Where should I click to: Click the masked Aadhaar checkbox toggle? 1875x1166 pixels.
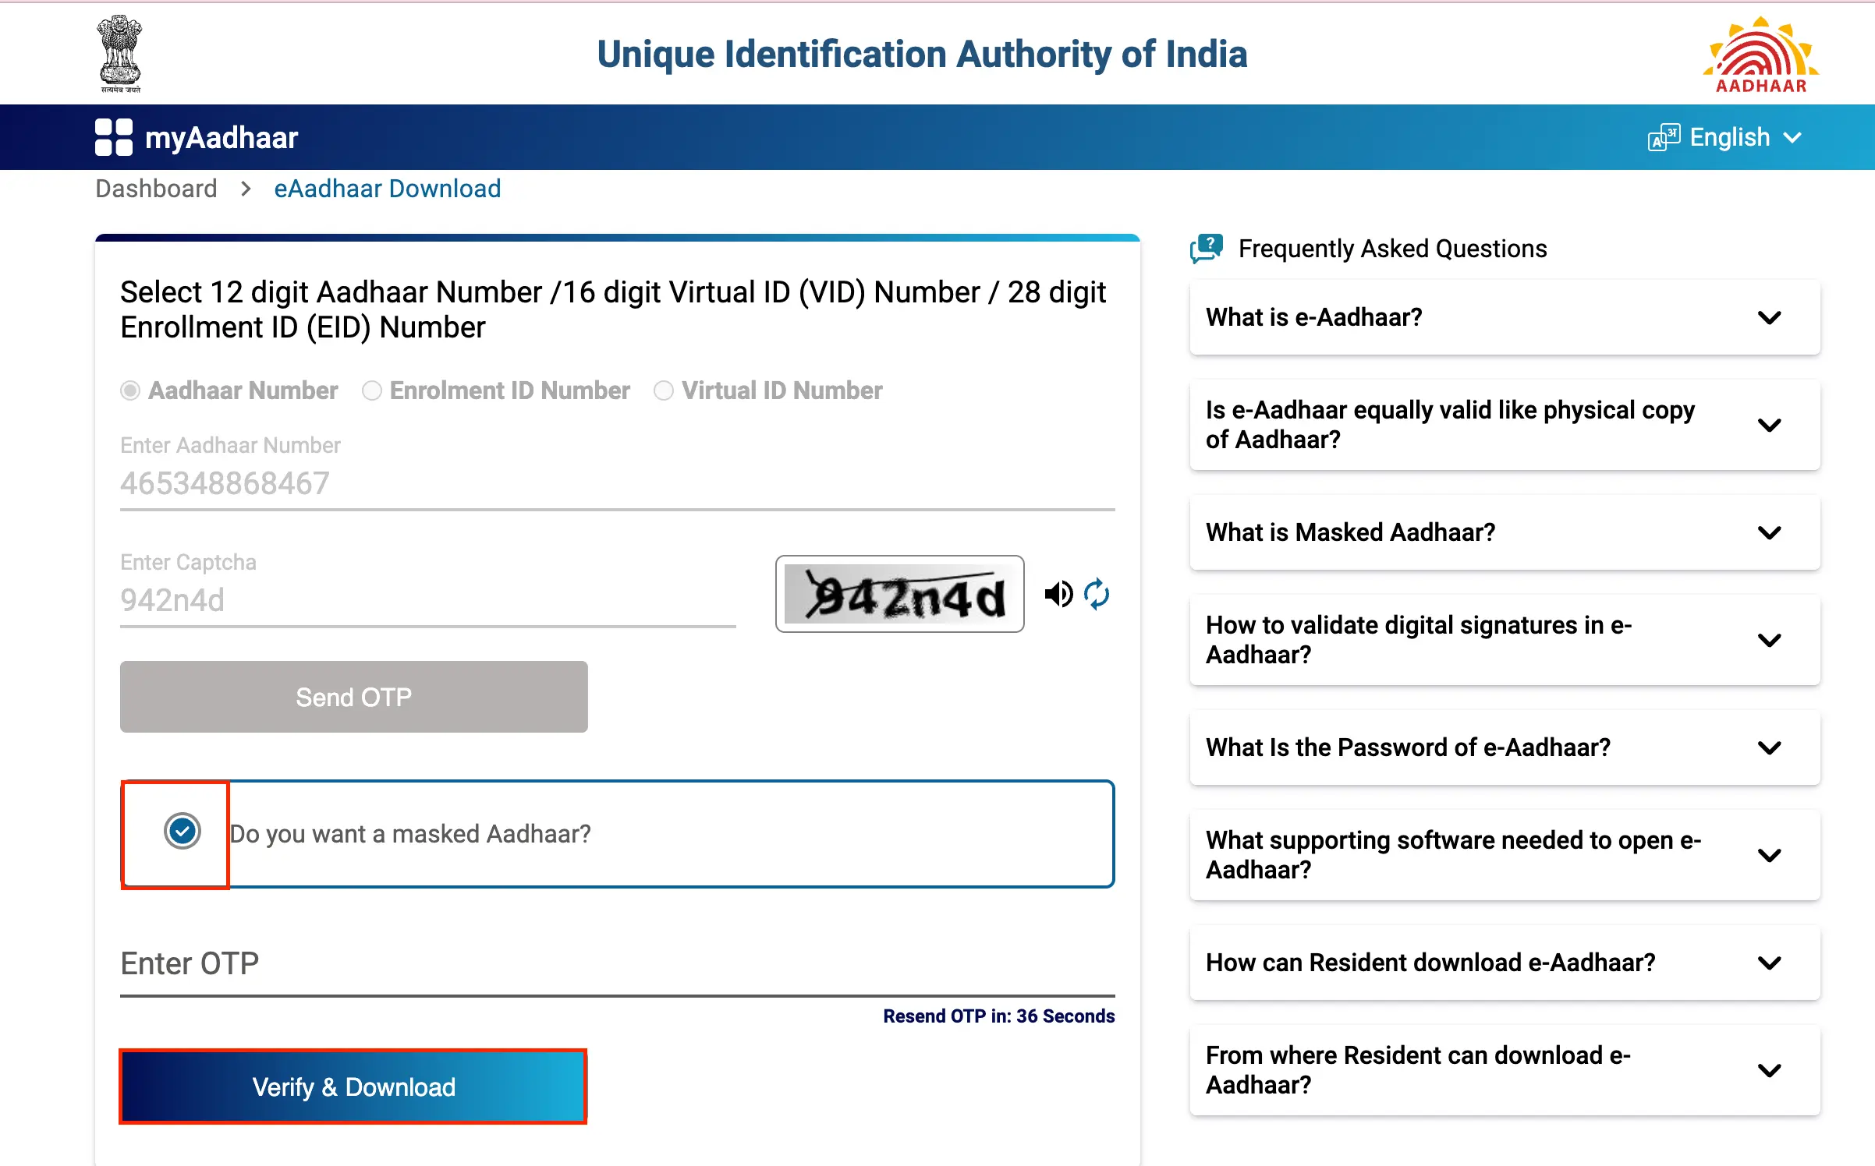(180, 830)
